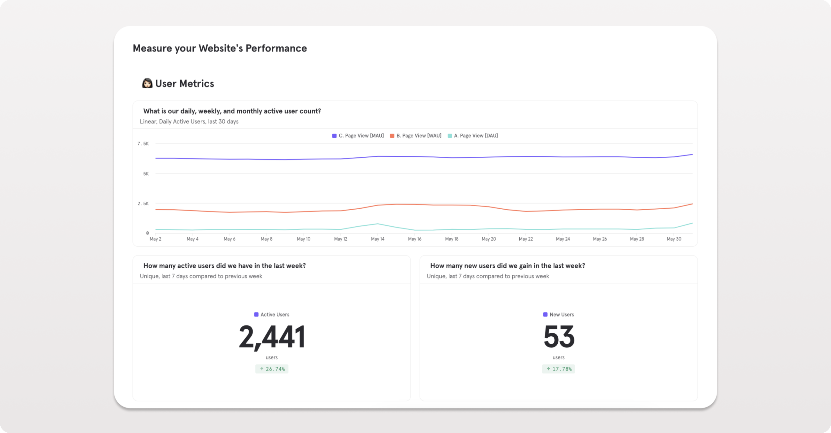Expand the active users last week card
Viewport: 831px width, 433px height.
(224, 266)
